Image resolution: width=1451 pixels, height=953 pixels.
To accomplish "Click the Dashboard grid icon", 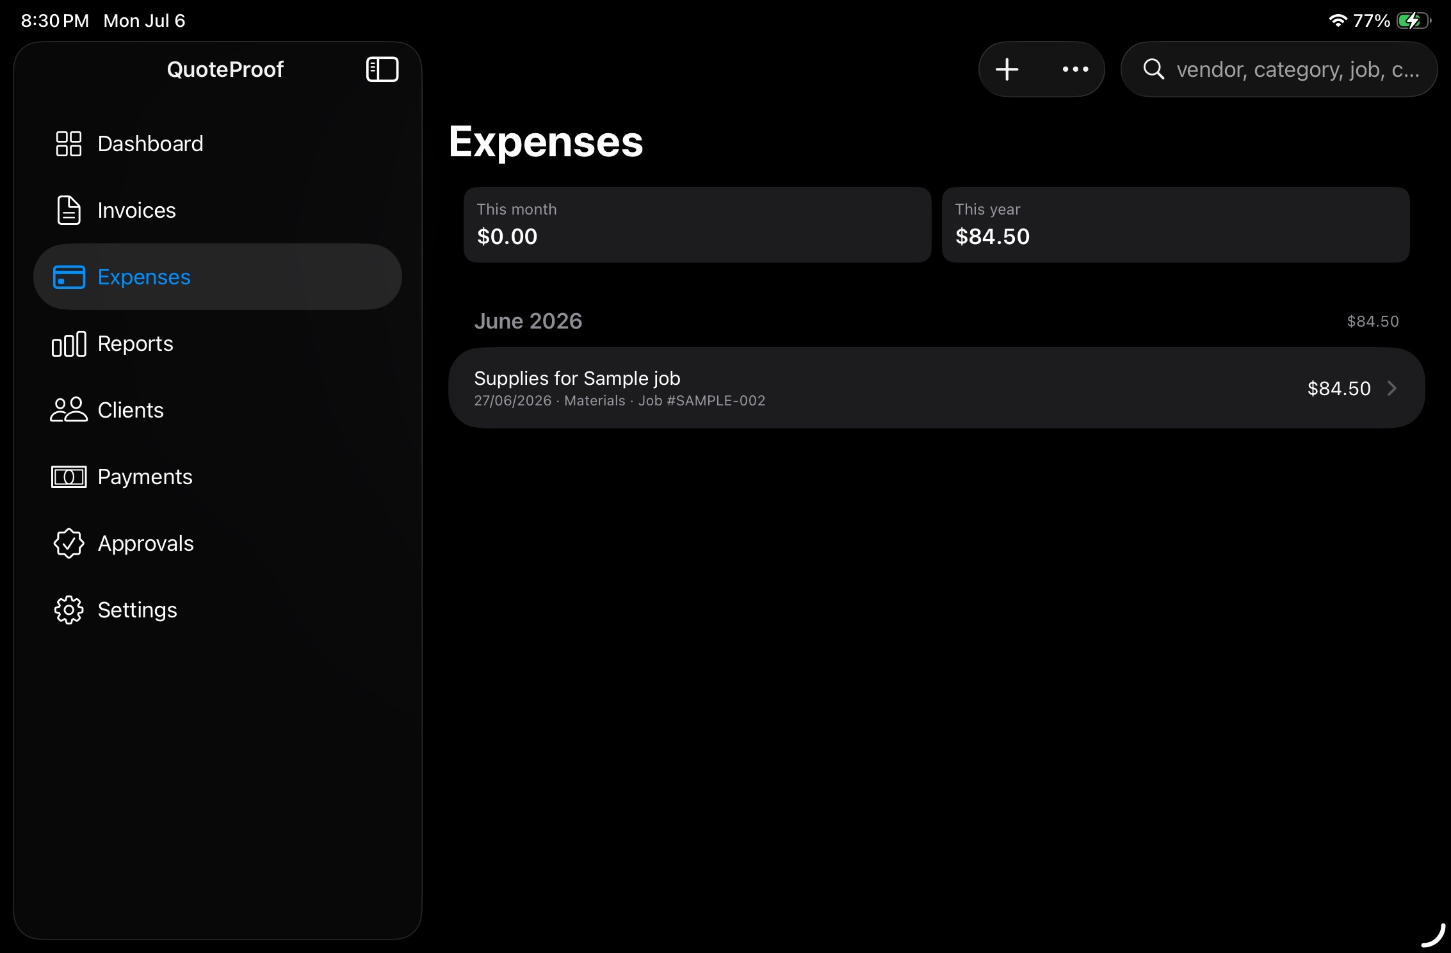I will (x=69, y=143).
